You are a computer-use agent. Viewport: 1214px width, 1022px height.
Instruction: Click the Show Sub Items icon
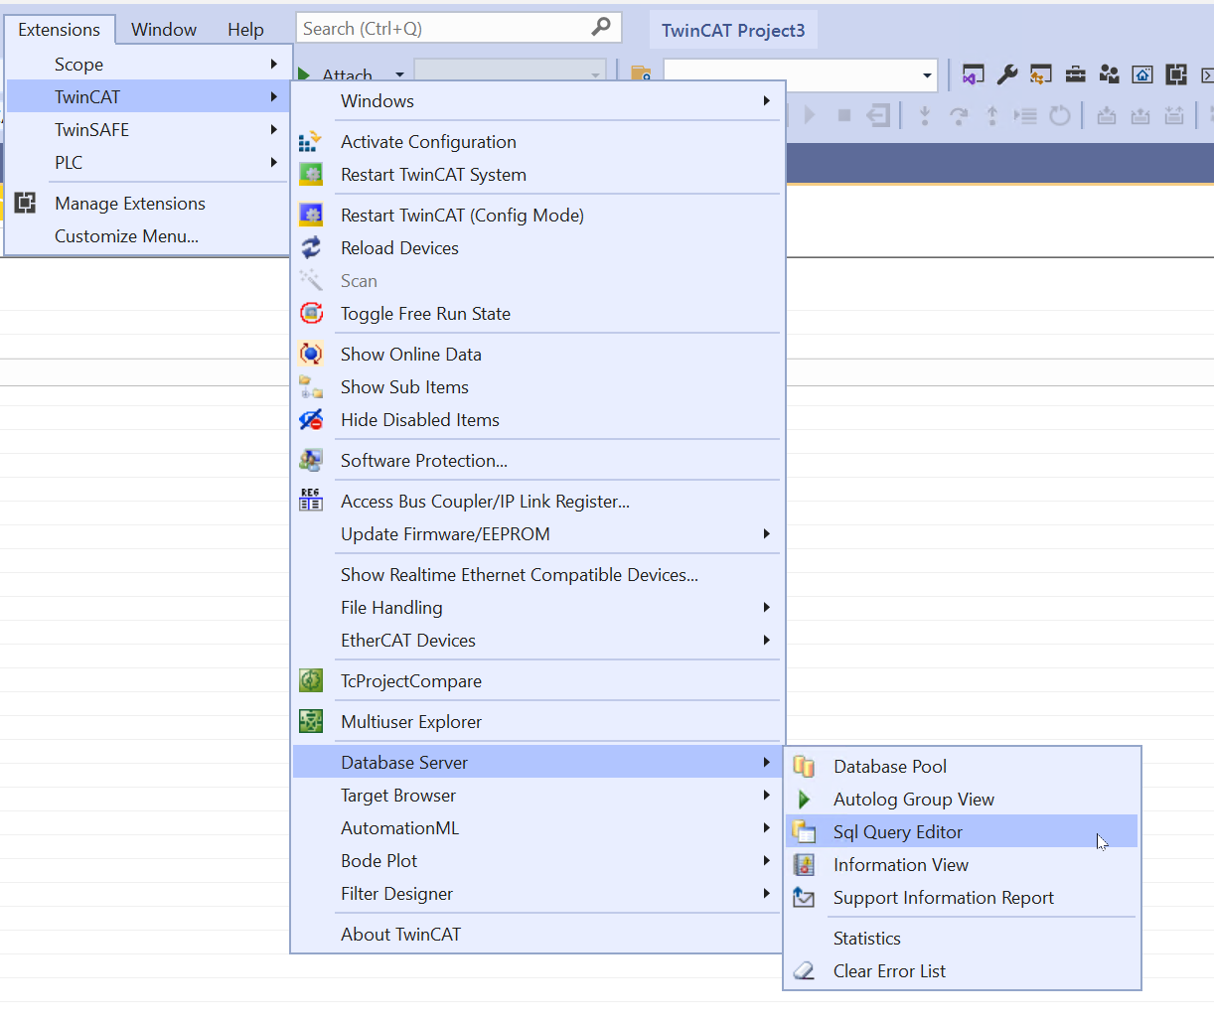point(311,387)
